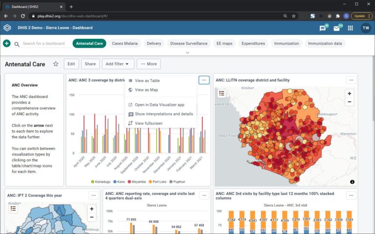Toggle the legend on the LLITN map
Screen dimensions: 375x234
coord(222,93)
